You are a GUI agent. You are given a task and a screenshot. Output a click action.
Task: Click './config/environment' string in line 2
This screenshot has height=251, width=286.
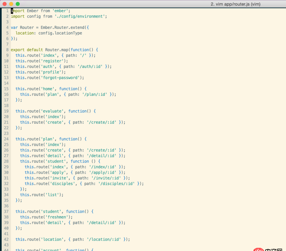80,16
